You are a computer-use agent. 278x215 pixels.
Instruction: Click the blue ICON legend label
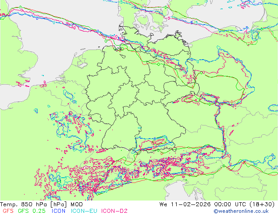58,211
